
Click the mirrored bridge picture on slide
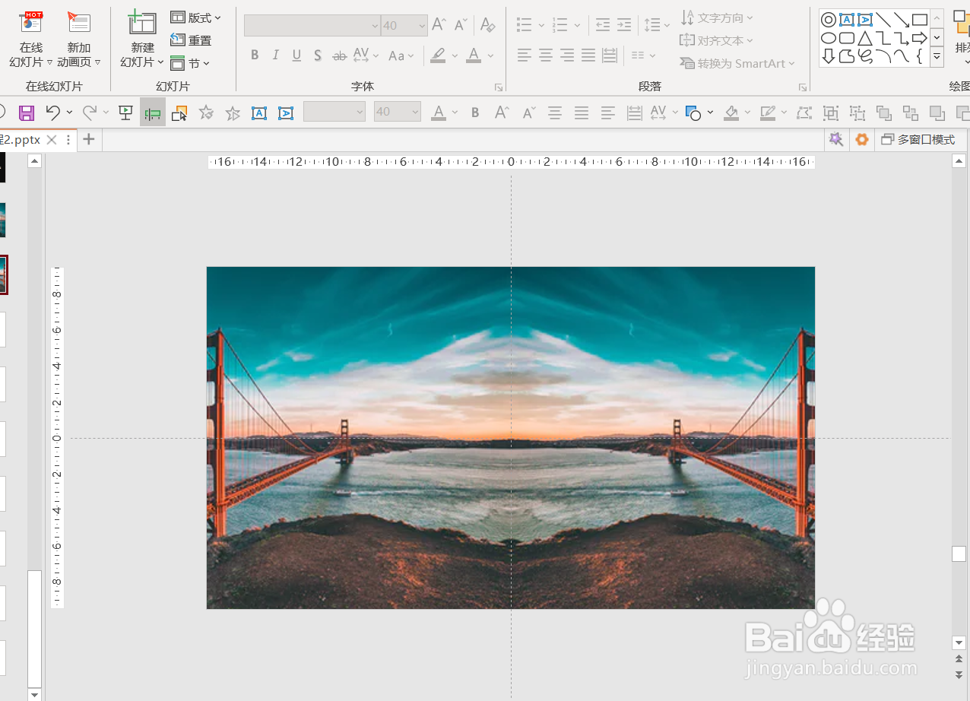[x=511, y=437]
